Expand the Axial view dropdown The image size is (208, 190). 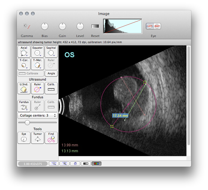click(24, 52)
